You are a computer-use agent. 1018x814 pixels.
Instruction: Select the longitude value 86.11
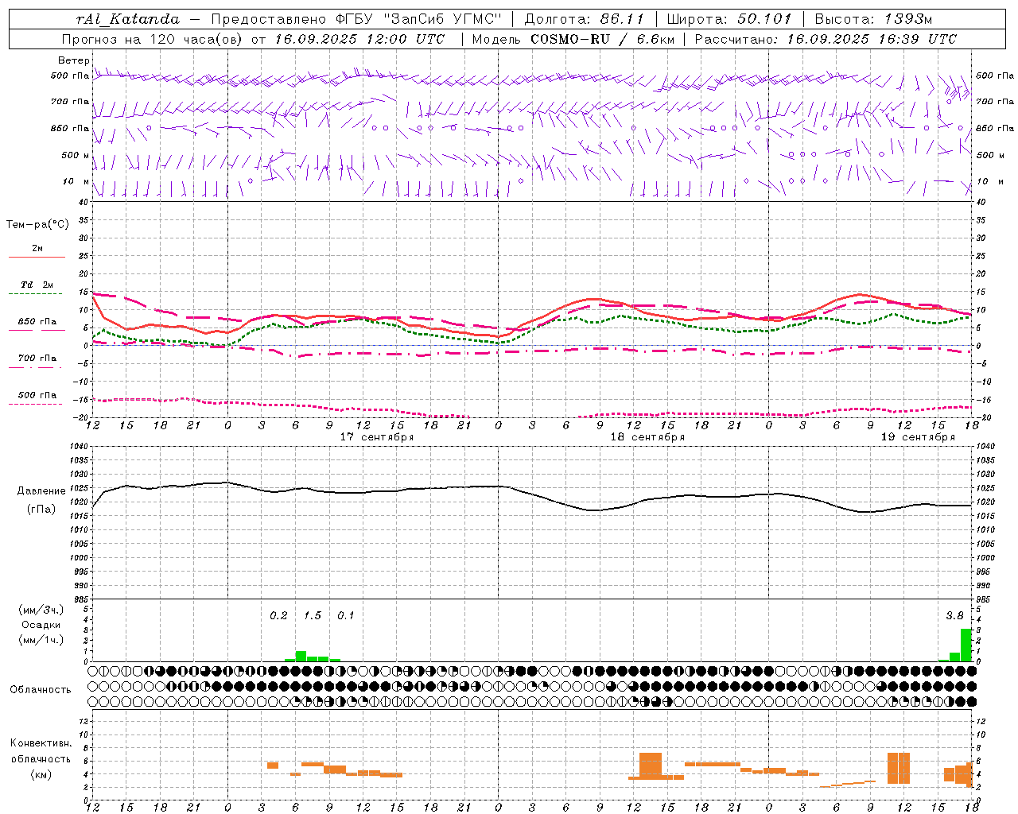click(x=622, y=19)
